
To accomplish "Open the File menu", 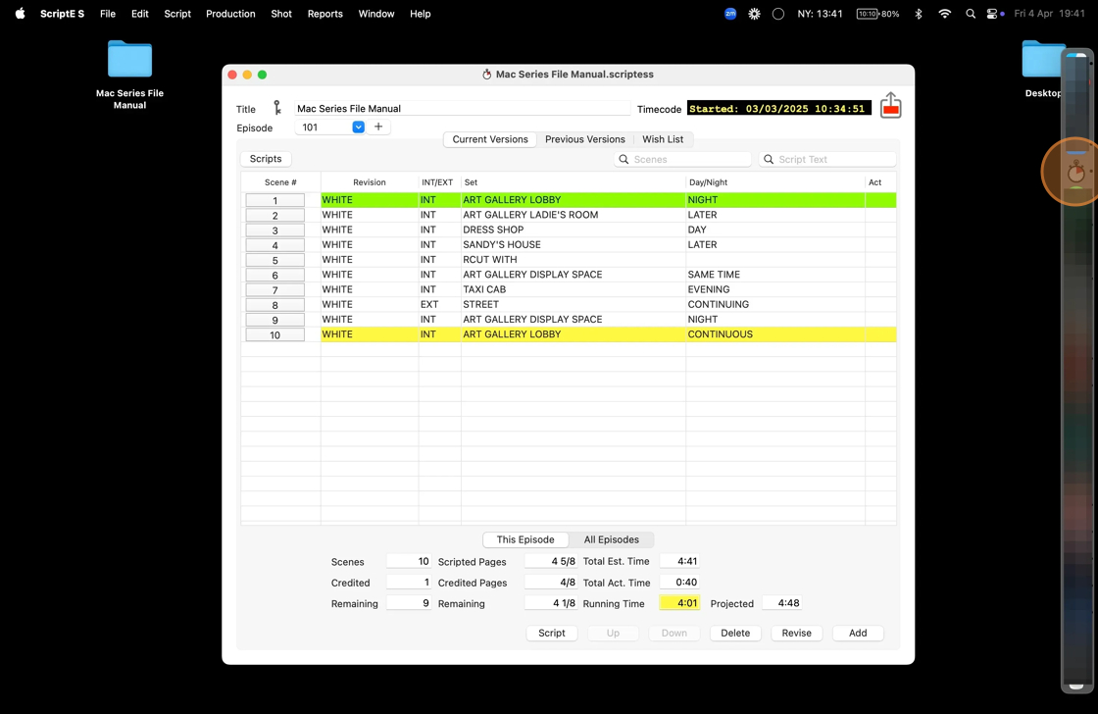I will 108,14.
